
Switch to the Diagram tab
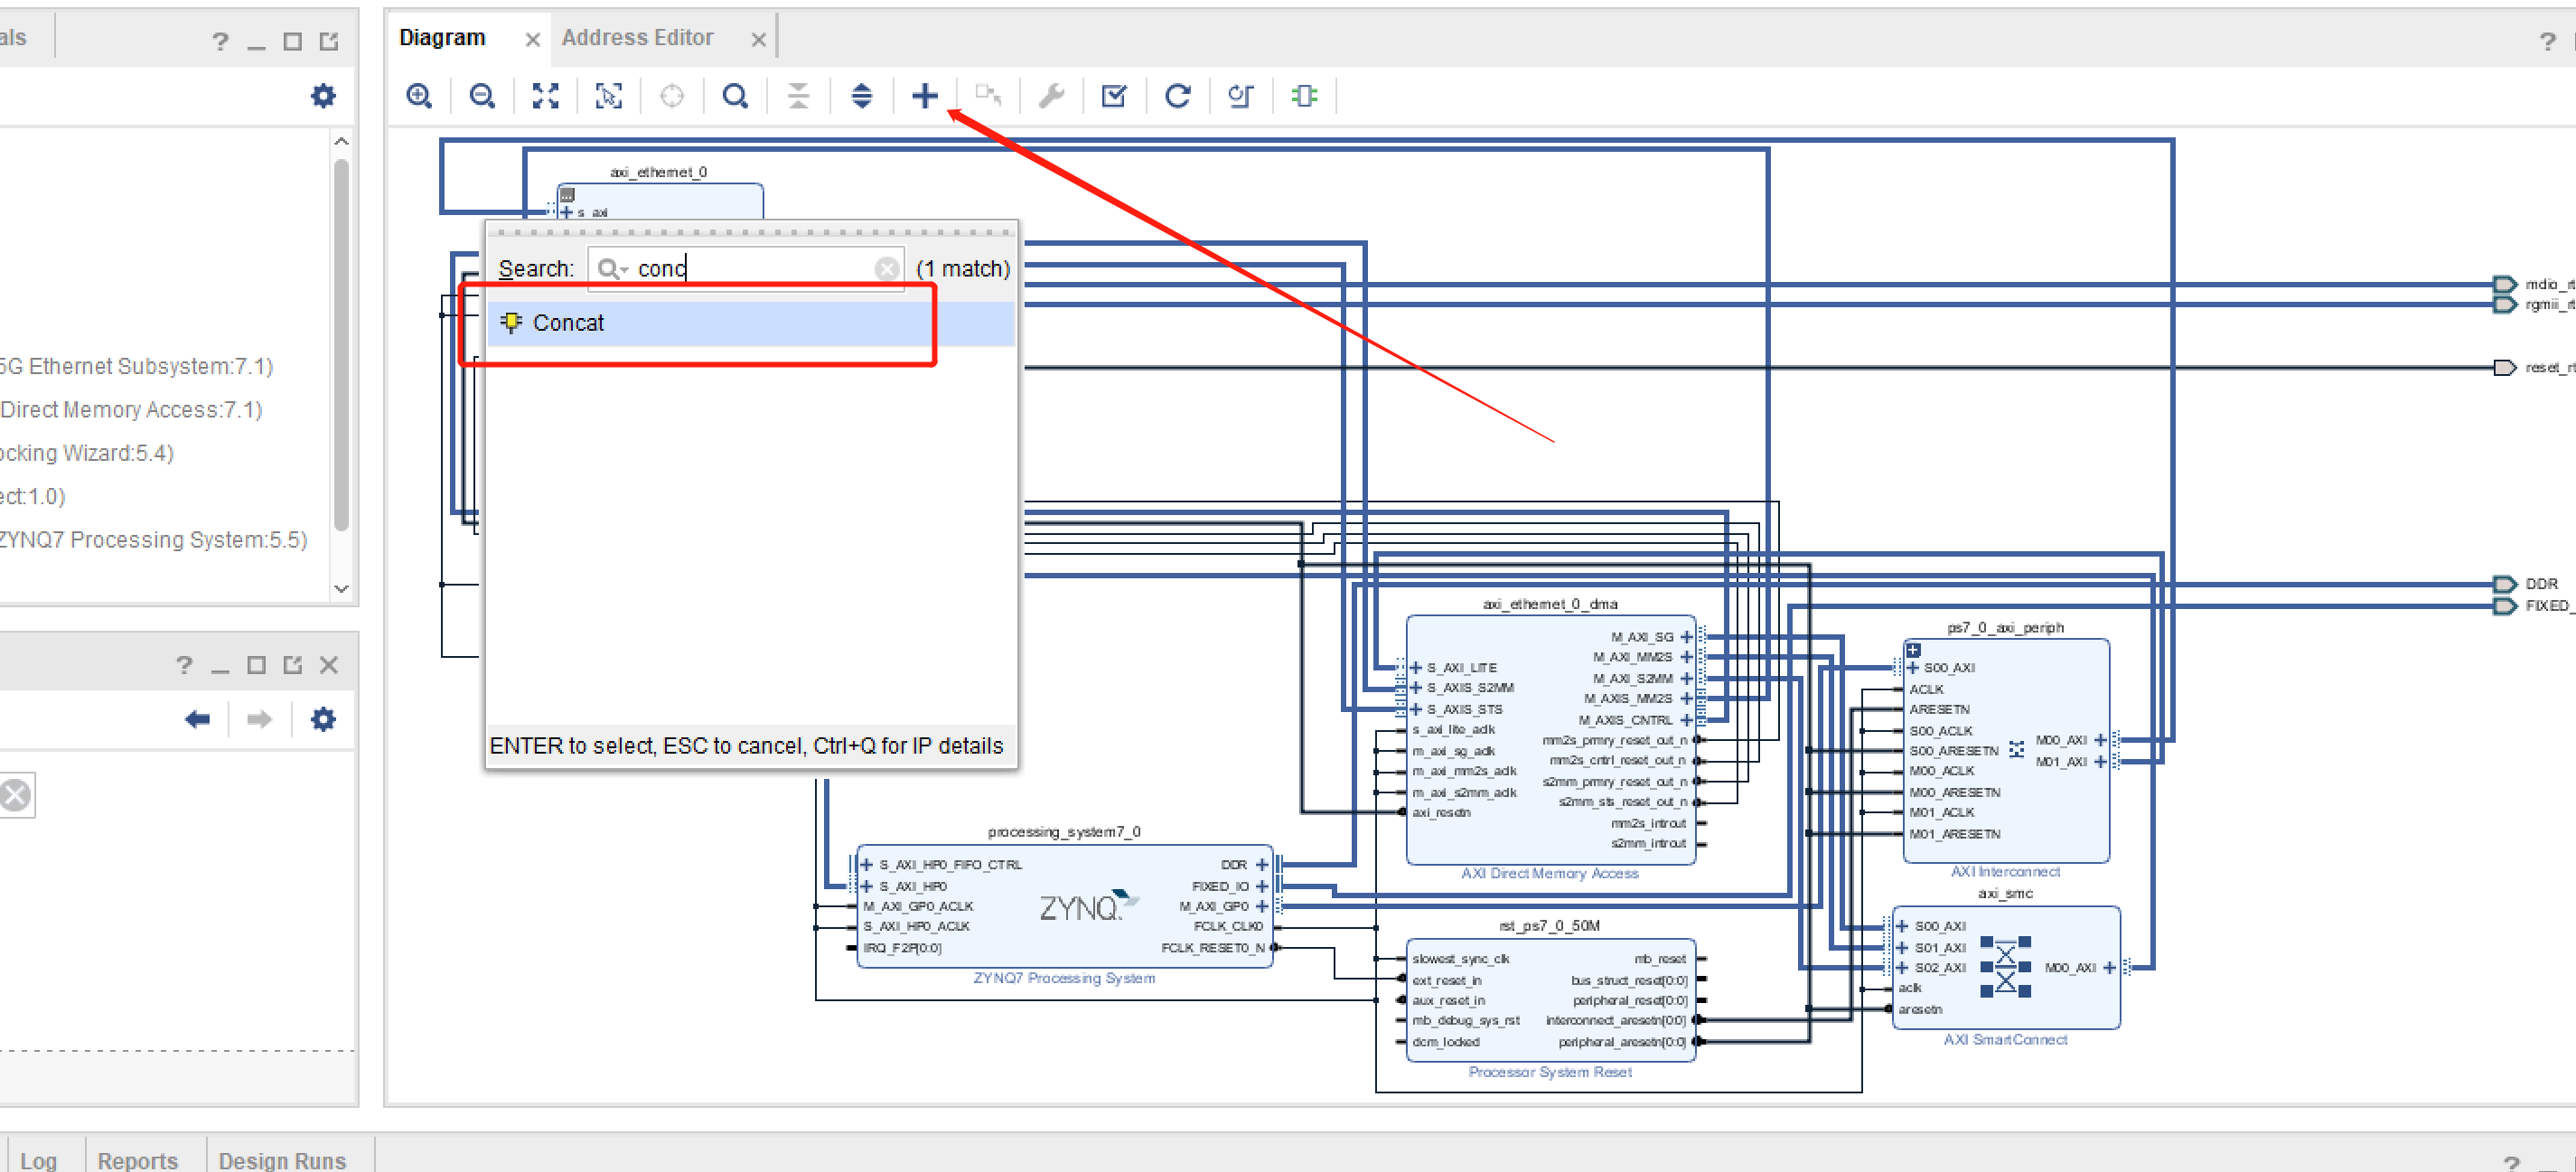click(x=442, y=38)
